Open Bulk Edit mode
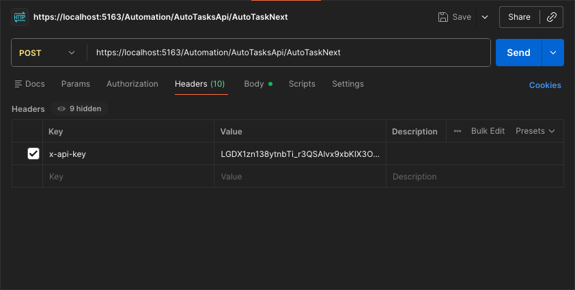Viewport: 575px width, 290px height. coord(488,131)
